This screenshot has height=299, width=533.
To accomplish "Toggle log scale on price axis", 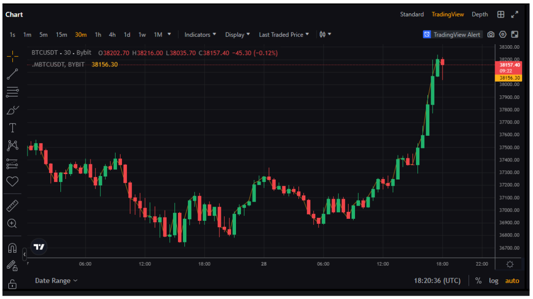I will [493, 281].
